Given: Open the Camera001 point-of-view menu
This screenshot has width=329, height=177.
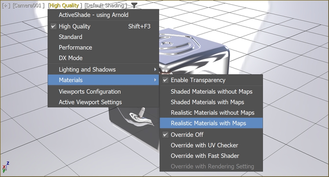Looking at the screenshot, I should tap(29, 5).
